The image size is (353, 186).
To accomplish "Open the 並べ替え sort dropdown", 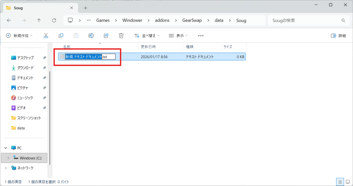I will 147,35.
